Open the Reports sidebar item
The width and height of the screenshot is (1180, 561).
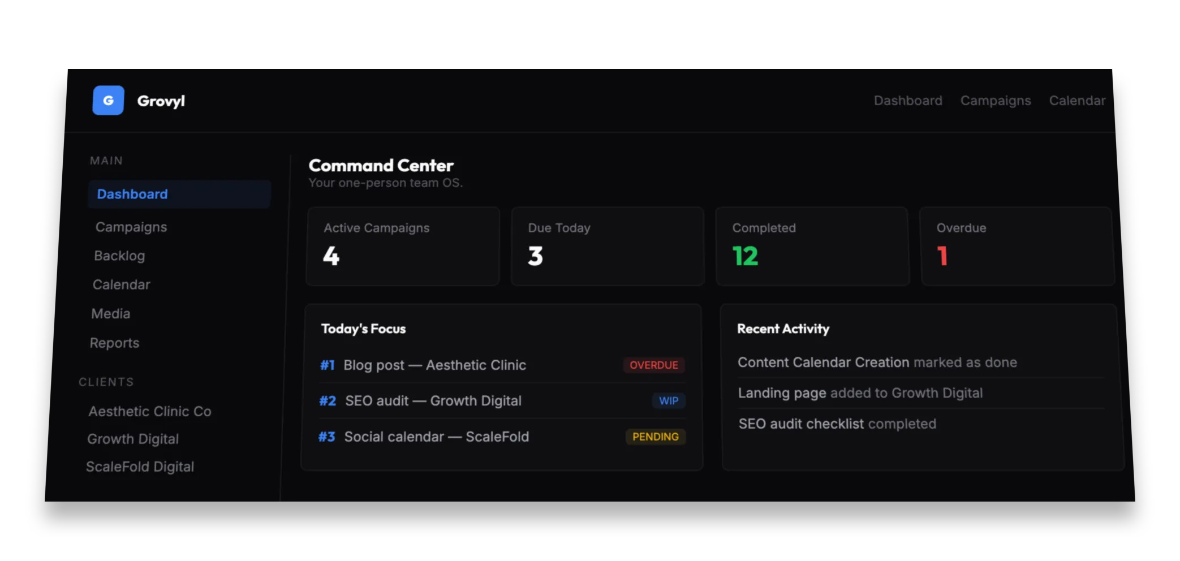pyautogui.click(x=114, y=343)
